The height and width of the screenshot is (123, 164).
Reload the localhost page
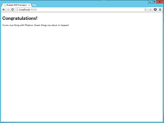[13, 10]
